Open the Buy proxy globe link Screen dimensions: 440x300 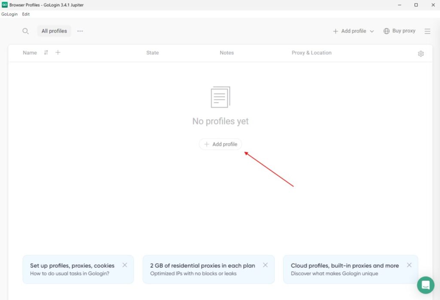point(399,31)
